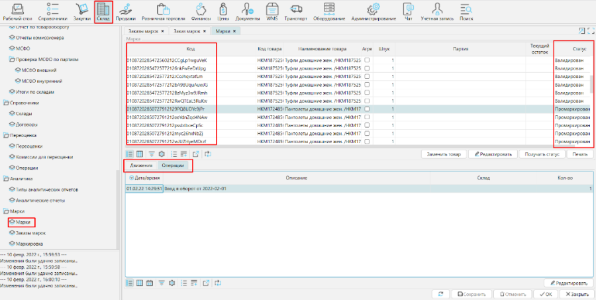Collapse the Аналитика folder in sidebar
The height and width of the screenshot is (300, 596).
[5, 179]
